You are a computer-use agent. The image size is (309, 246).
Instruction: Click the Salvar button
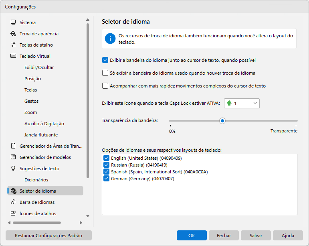point(256,235)
